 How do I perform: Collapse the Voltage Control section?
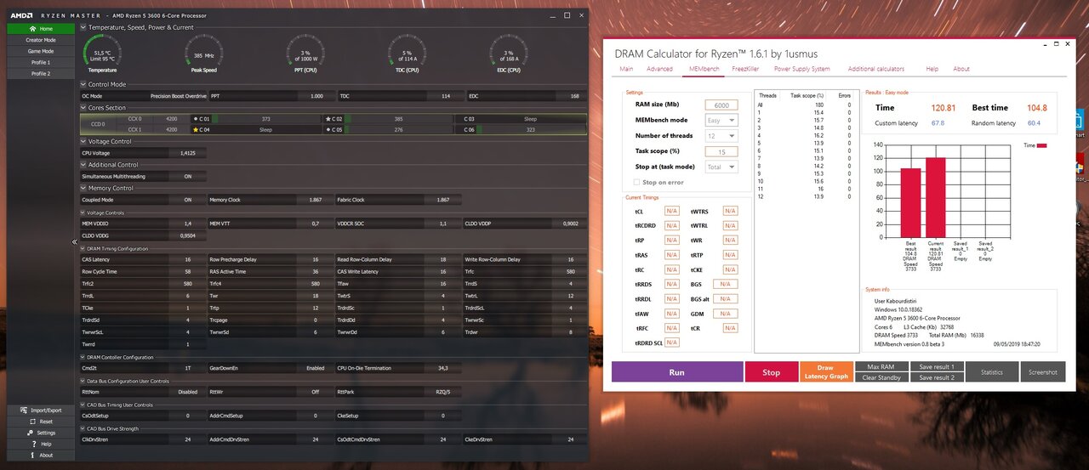pyautogui.click(x=83, y=141)
